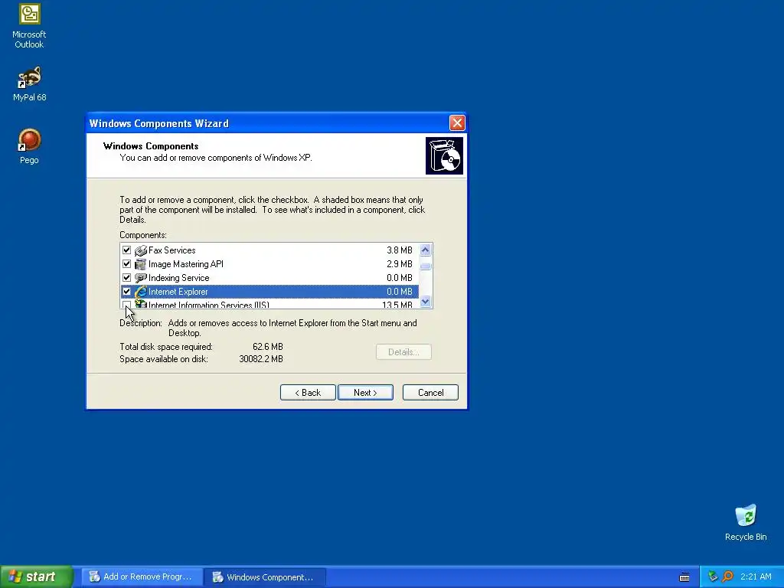Click the network connection tray icon
Screen dimensions: 784x588
click(713, 577)
